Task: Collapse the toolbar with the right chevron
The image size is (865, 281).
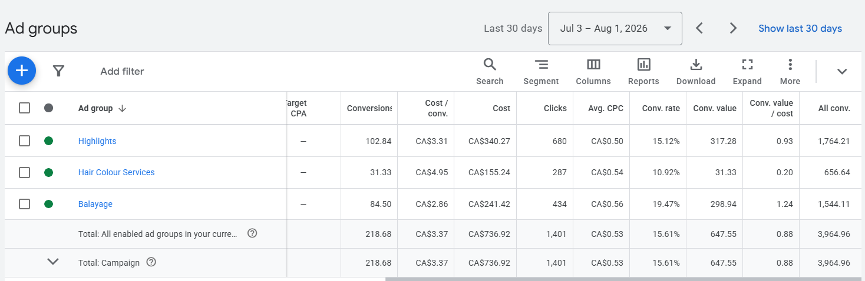Action: pos(842,72)
